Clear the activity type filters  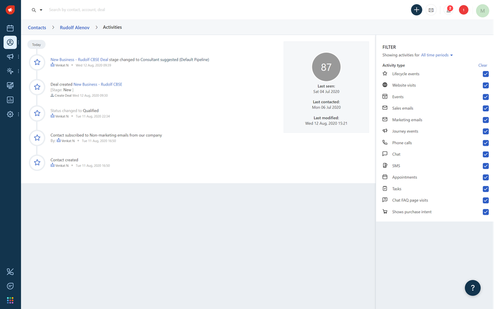(x=482, y=65)
